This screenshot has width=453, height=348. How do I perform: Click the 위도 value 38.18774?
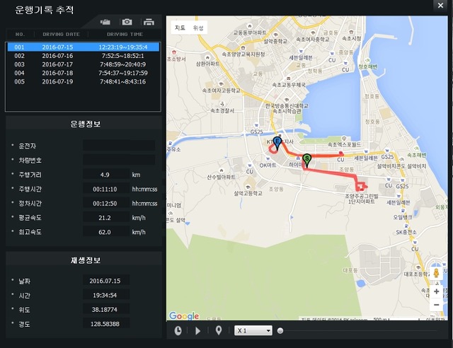tap(106, 310)
